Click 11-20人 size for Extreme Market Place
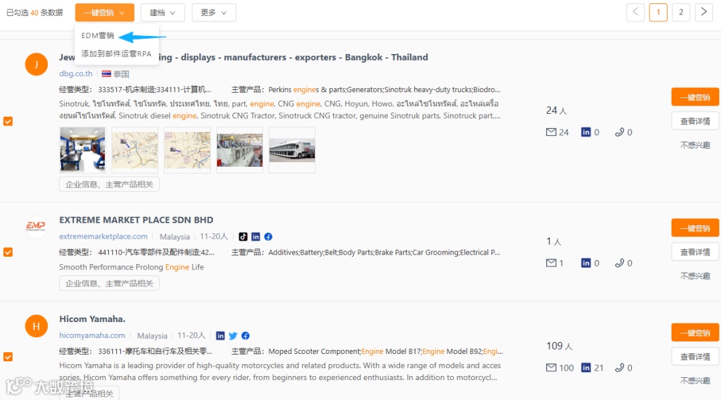This screenshot has height=400, width=721. (x=214, y=237)
